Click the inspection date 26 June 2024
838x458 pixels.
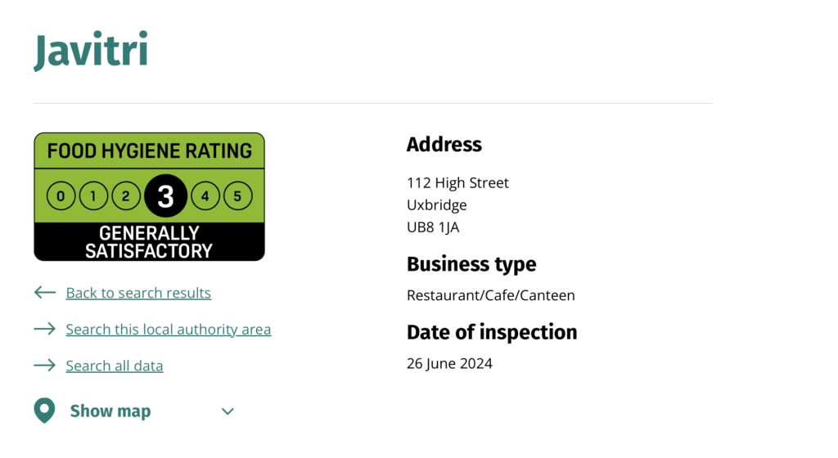(449, 363)
